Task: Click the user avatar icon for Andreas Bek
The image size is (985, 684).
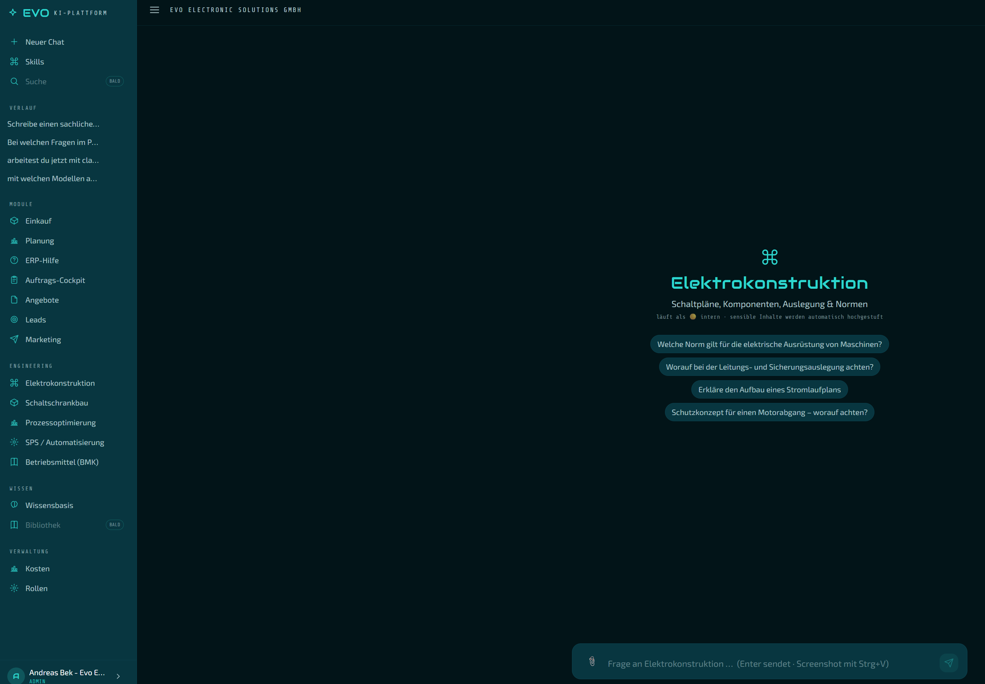Action: (16, 676)
